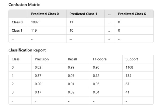Click the Support column header
This screenshot has height=108, width=161.
[x=132, y=59]
